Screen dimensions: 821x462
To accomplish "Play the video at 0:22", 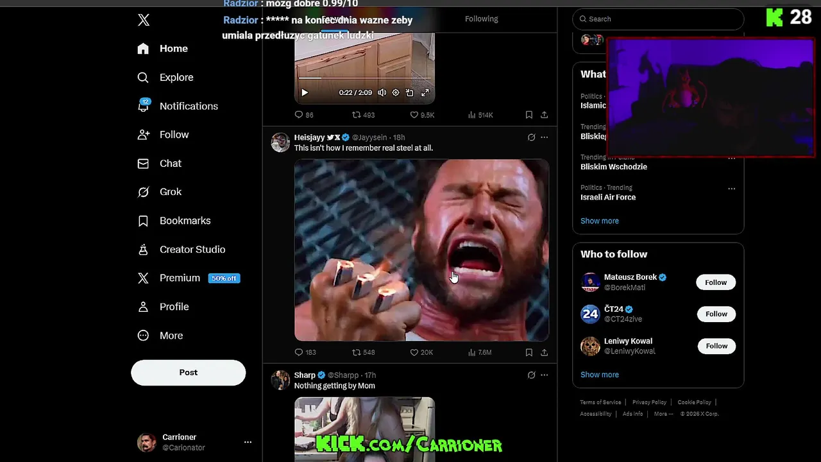I will [305, 92].
